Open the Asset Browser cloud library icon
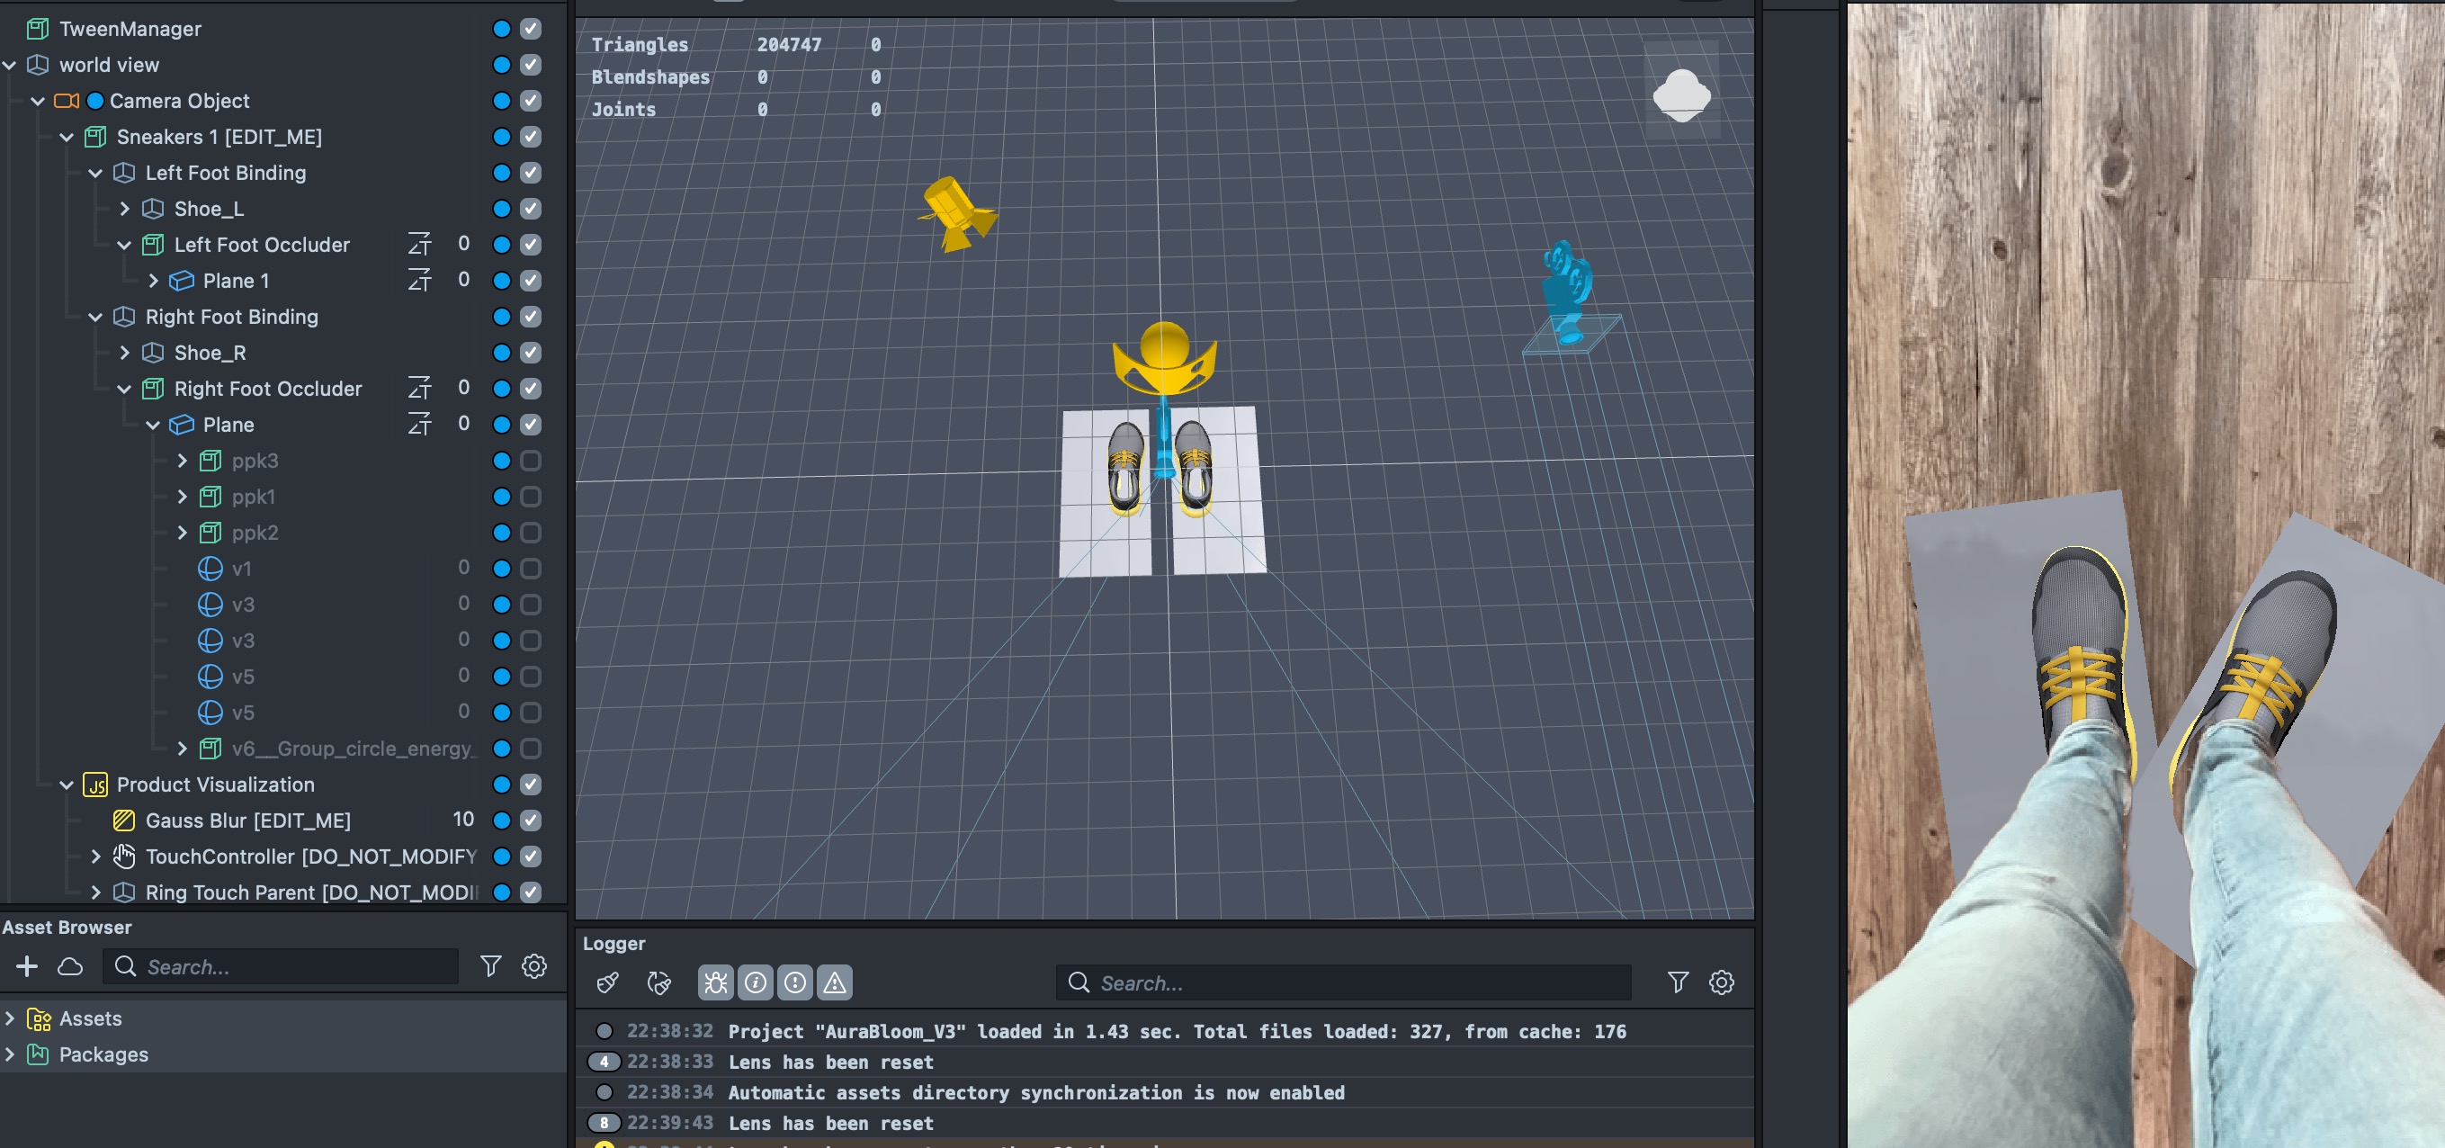 coord(70,965)
